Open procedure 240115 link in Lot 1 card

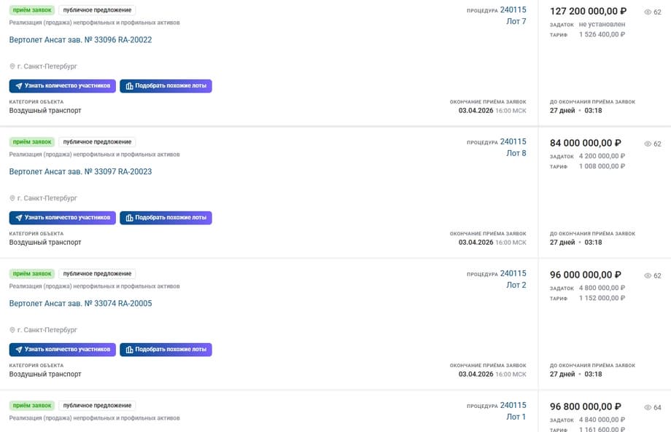coord(513,405)
